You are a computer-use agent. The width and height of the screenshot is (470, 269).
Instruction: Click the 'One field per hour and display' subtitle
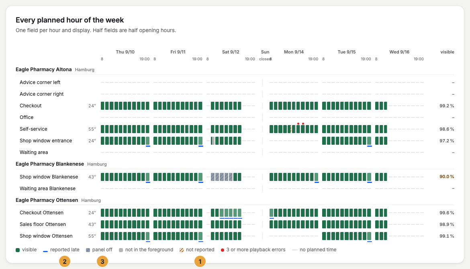[x=96, y=30]
